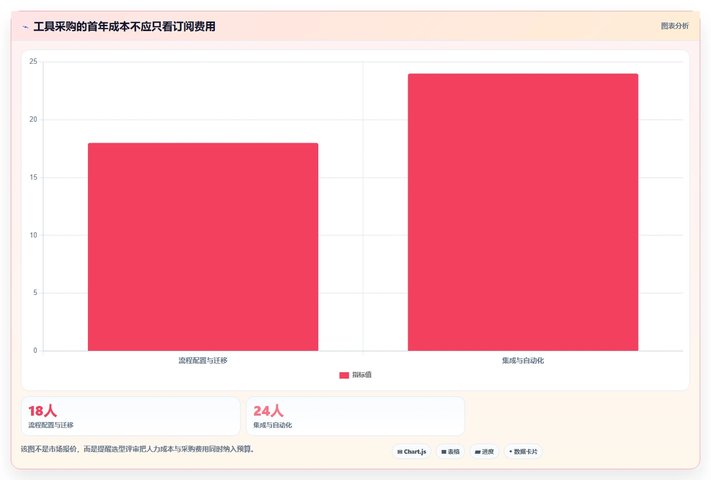Click the 集成与自动化 x-axis label

(x=523, y=360)
